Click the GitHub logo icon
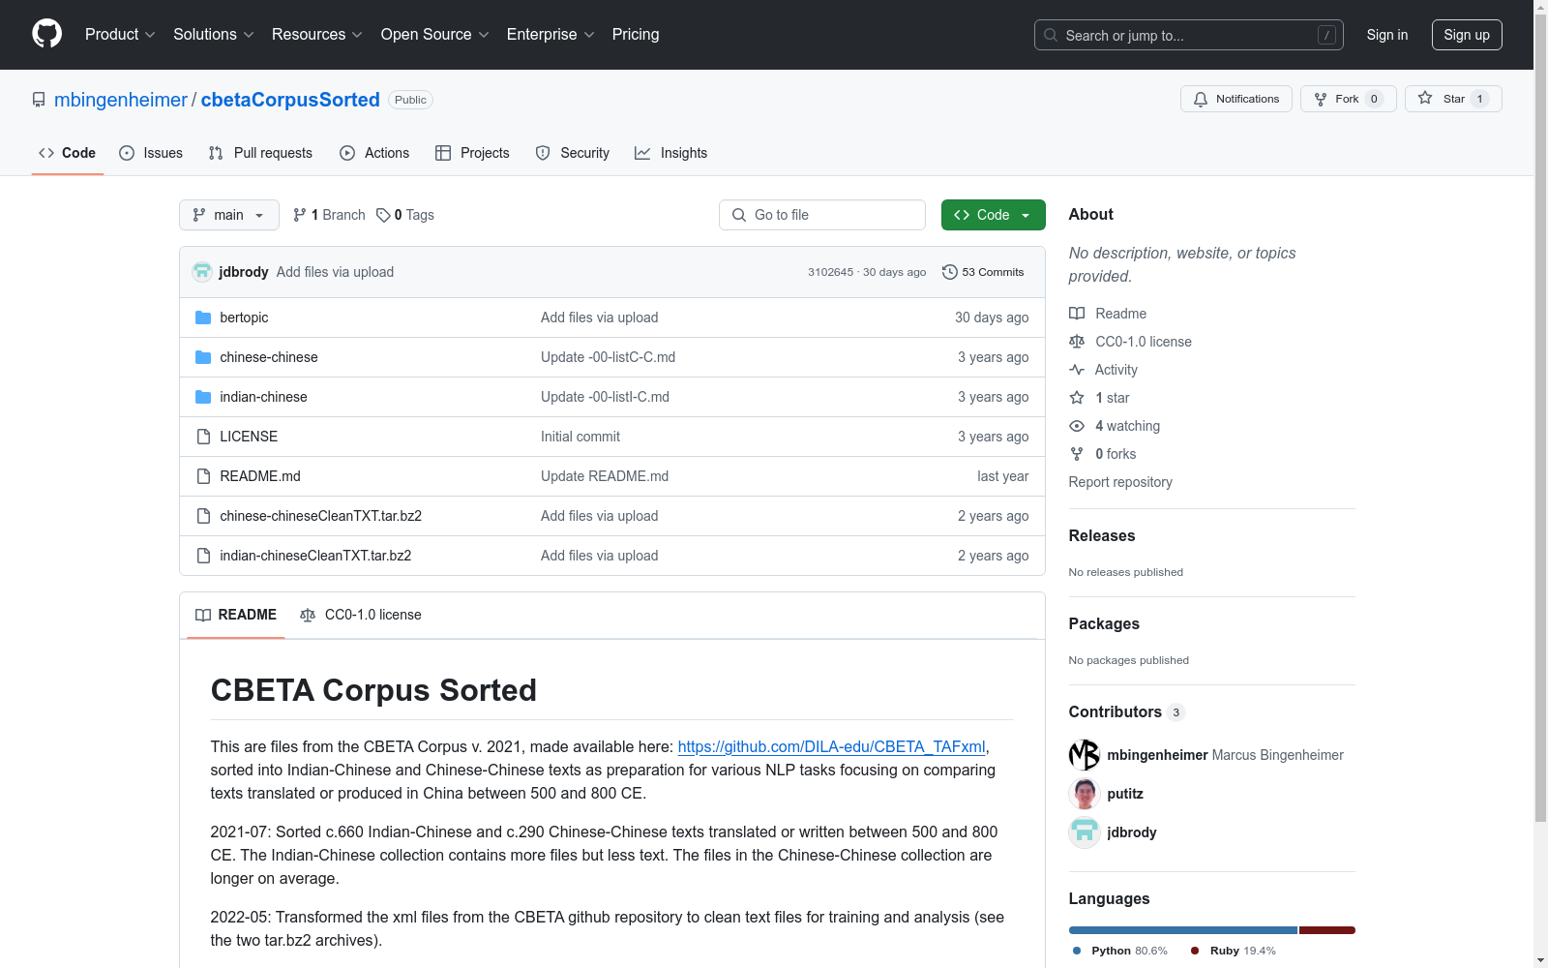Image resolution: width=1548 pixels, height=968 pixels. click(46, 34)
